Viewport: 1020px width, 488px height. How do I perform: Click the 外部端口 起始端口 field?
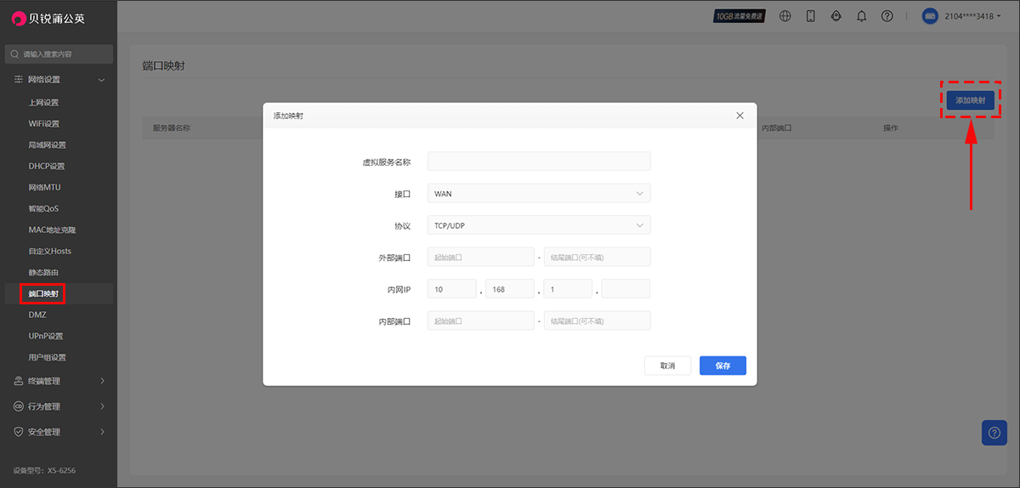[480, 257]
